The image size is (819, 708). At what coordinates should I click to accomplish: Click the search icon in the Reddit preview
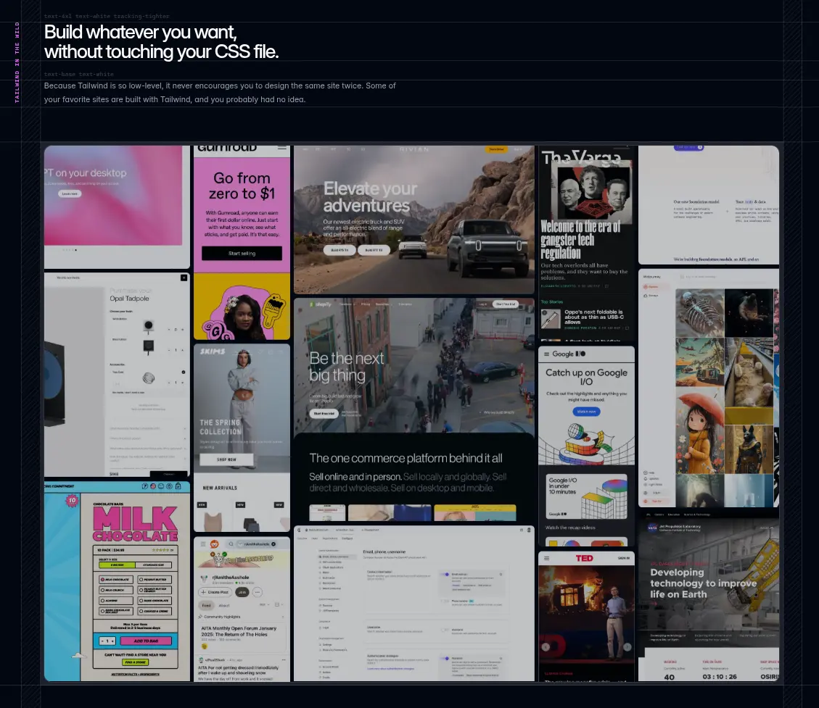tap(231, 544)
